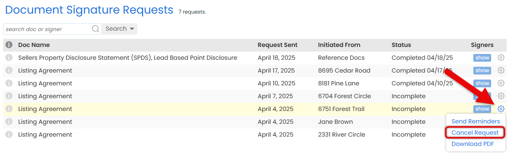The height and width of the screenshot is (163, 509).
Task: Click the Request Sent column header
Action: click(x=277, y=45)
